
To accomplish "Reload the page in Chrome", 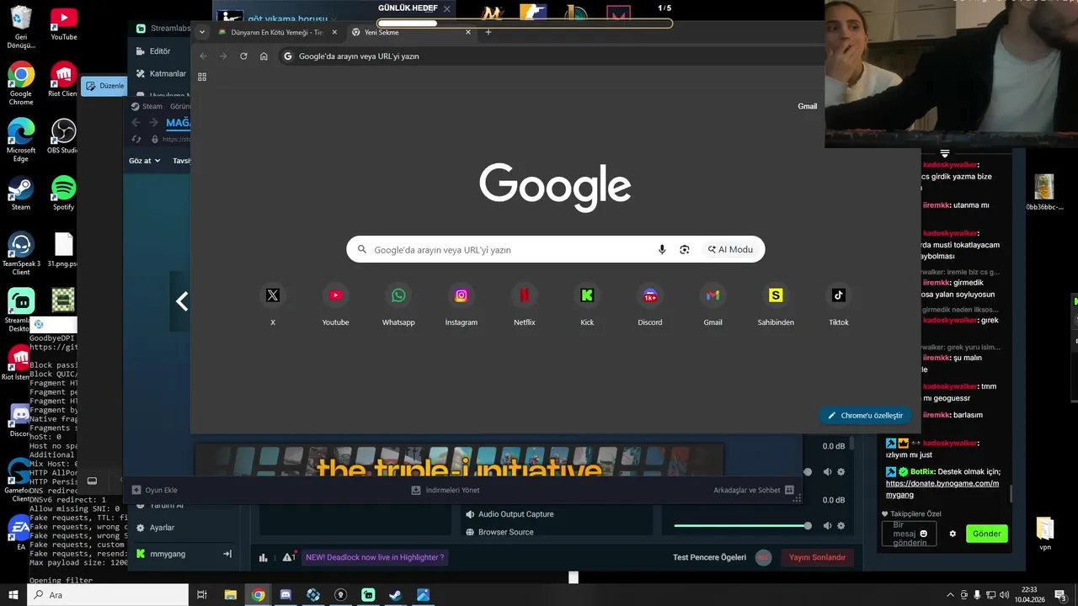I will (243, 56).
